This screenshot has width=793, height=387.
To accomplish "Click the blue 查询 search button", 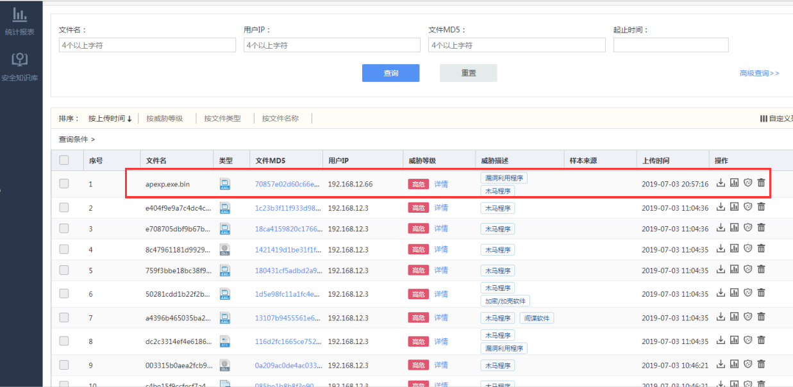I will click(390, 73).
